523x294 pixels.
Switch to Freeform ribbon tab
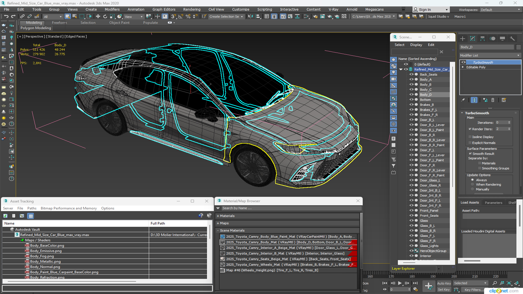59,23
